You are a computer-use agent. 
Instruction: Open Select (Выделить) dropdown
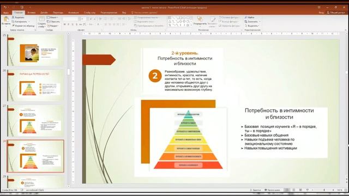pos(252,26)
